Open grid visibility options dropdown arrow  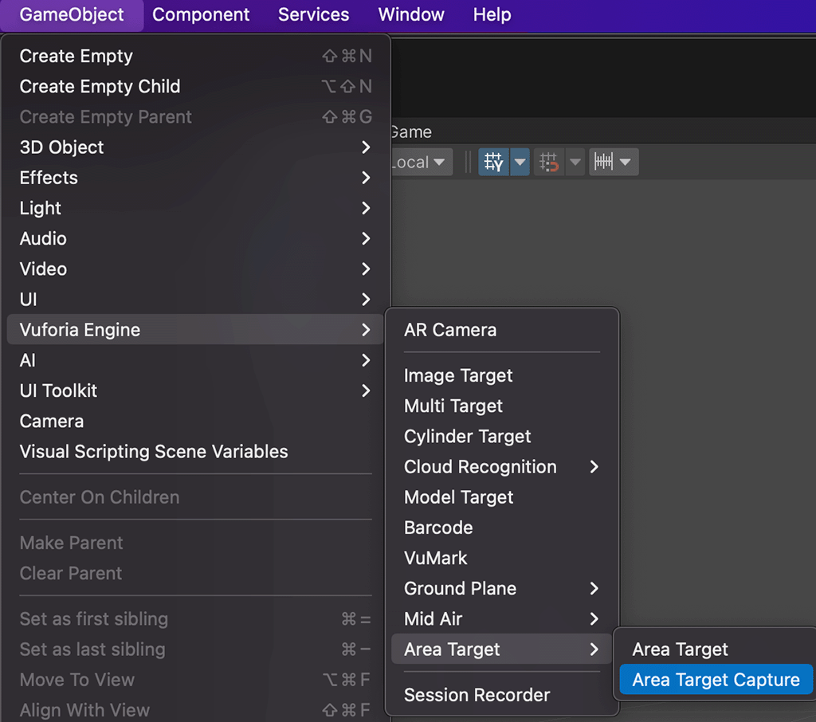click(x=520, y=162)
